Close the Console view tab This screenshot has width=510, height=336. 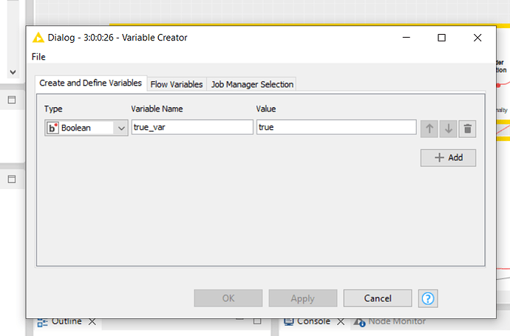(341, 322)
